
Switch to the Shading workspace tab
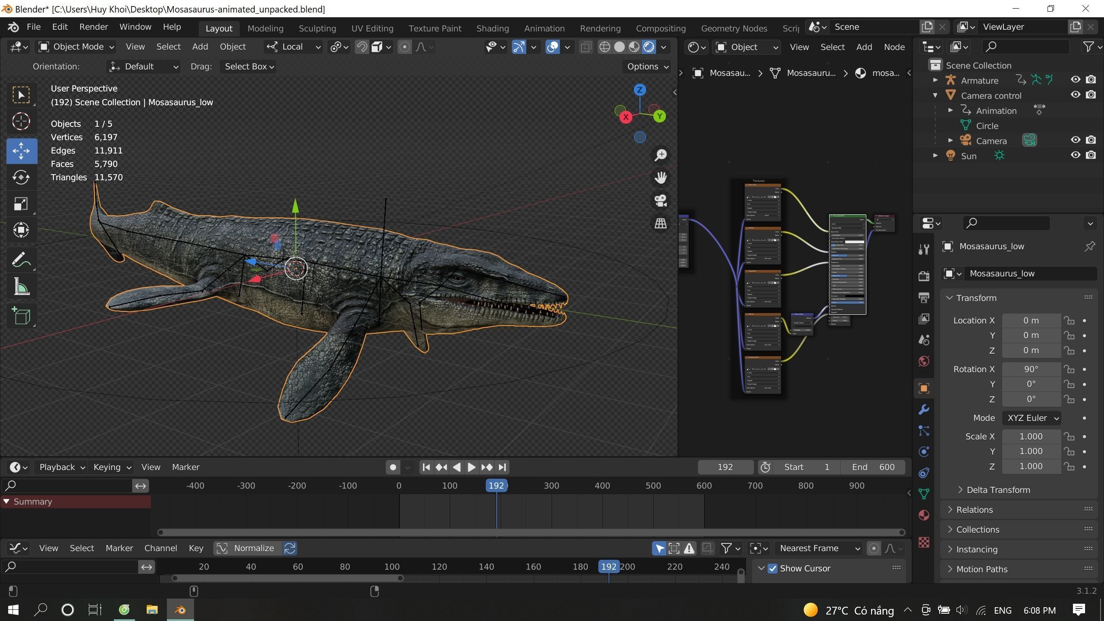(492, 28)
